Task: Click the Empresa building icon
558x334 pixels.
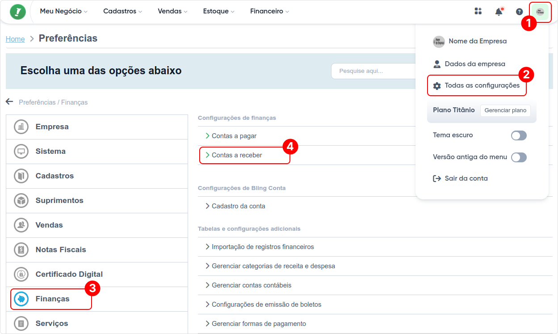Action: pyautogui.click(x=21, y=127)
